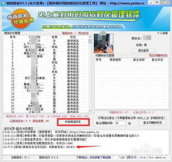Click 导出好友 link
This screenshot has width=172, height=162.
(83, 33)
